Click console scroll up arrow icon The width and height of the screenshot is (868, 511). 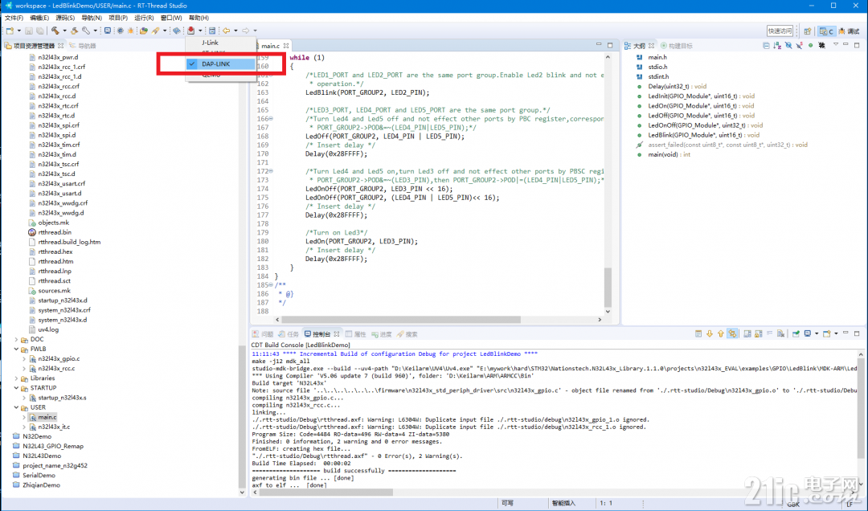[x=721, y=334]
